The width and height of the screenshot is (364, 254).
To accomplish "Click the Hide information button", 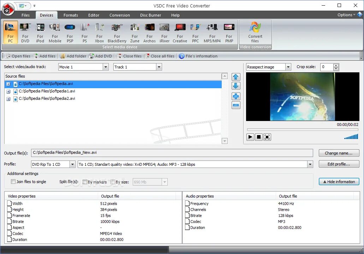I will 339,181.
